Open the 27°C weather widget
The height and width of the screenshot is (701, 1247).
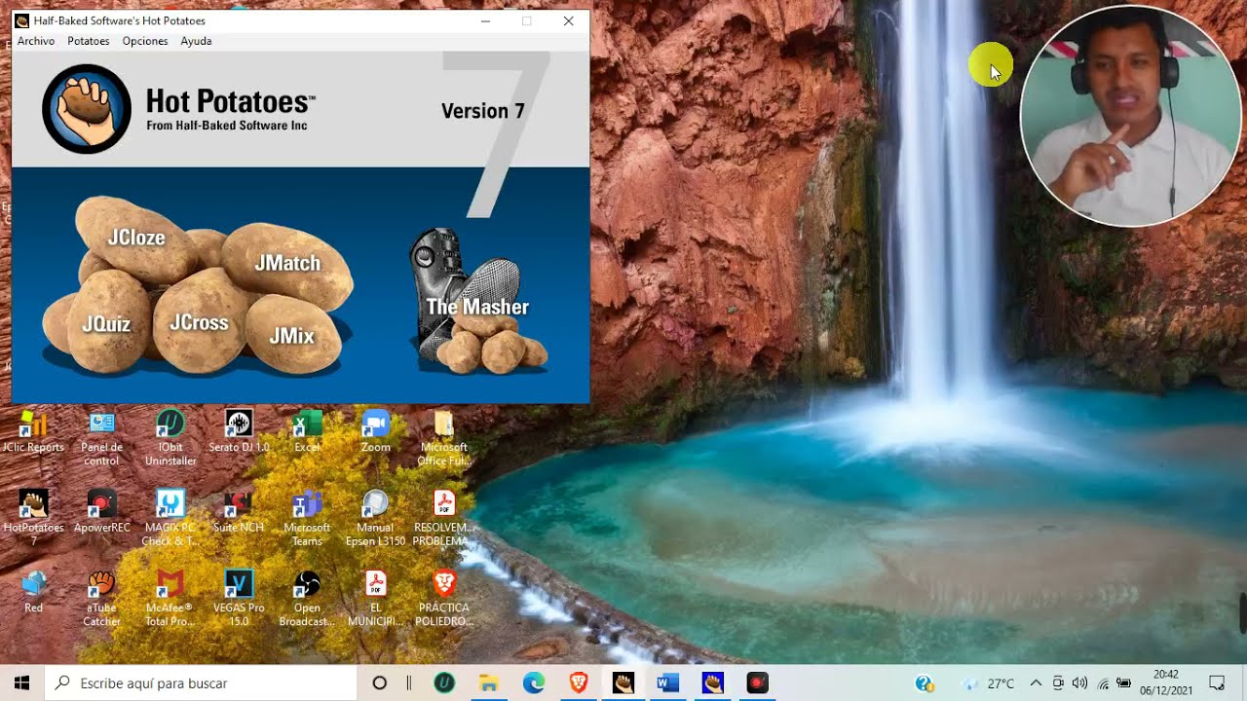tap(990, 683)
